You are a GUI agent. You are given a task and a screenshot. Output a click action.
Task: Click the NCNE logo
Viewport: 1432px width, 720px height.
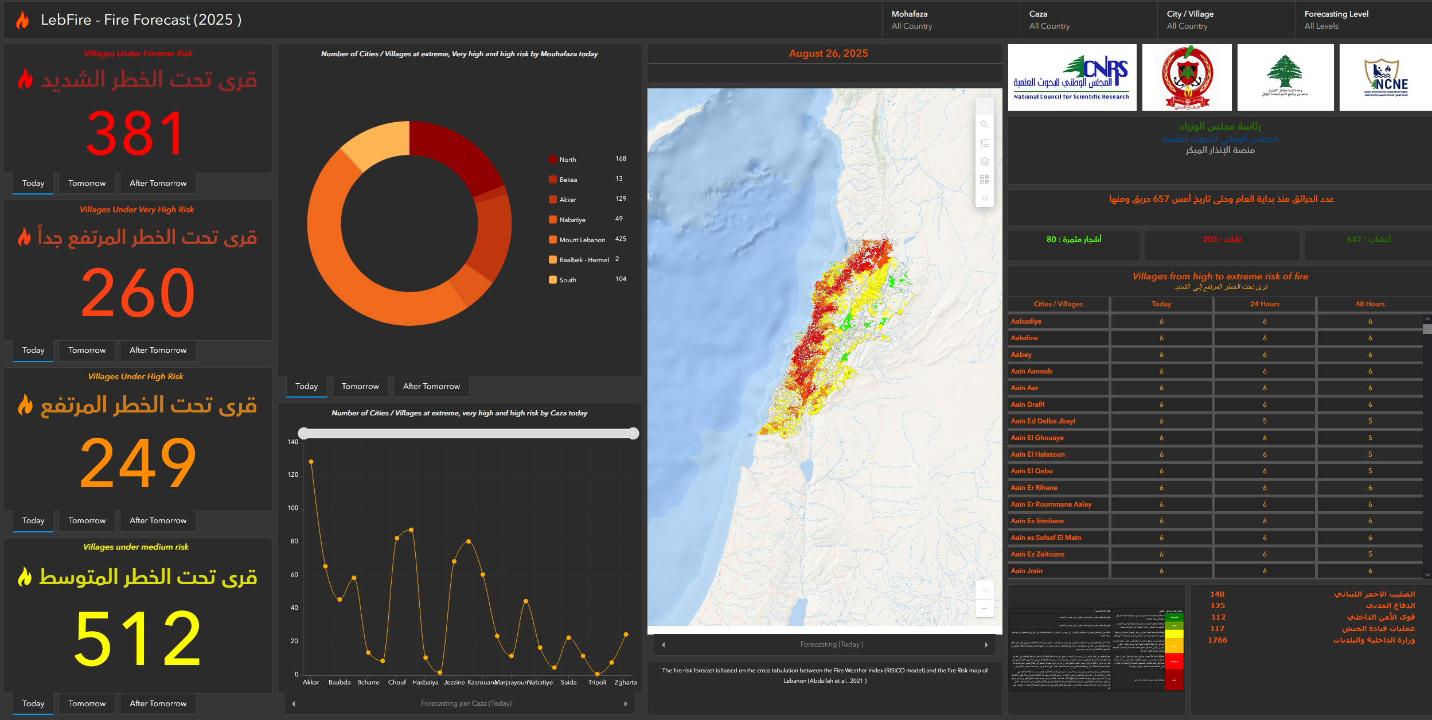(1386, 77)
